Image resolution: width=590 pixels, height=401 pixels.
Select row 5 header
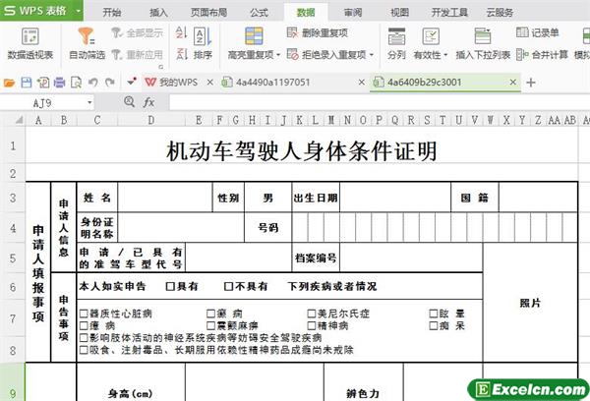click(x=13, y=258)
